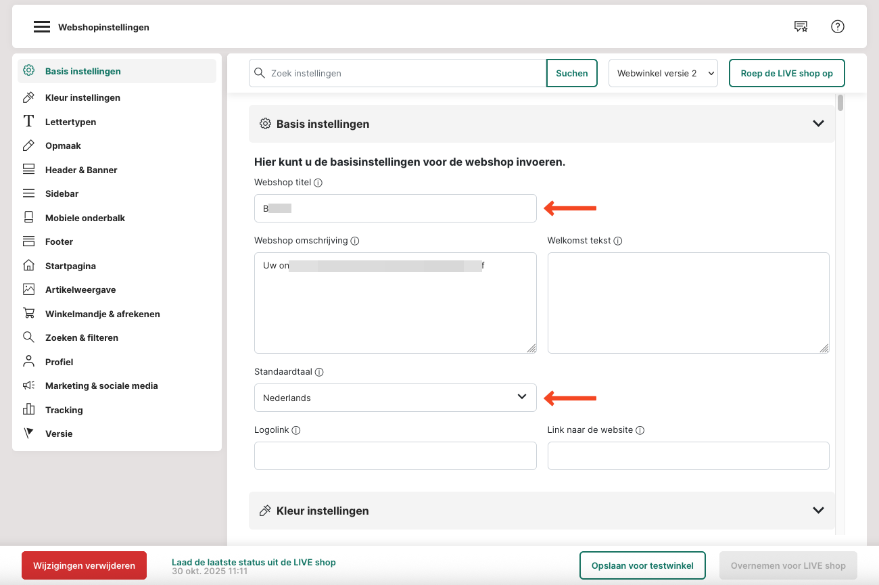
Task: Click the Webshop titel info icon
Action: (x=318, y=183)
